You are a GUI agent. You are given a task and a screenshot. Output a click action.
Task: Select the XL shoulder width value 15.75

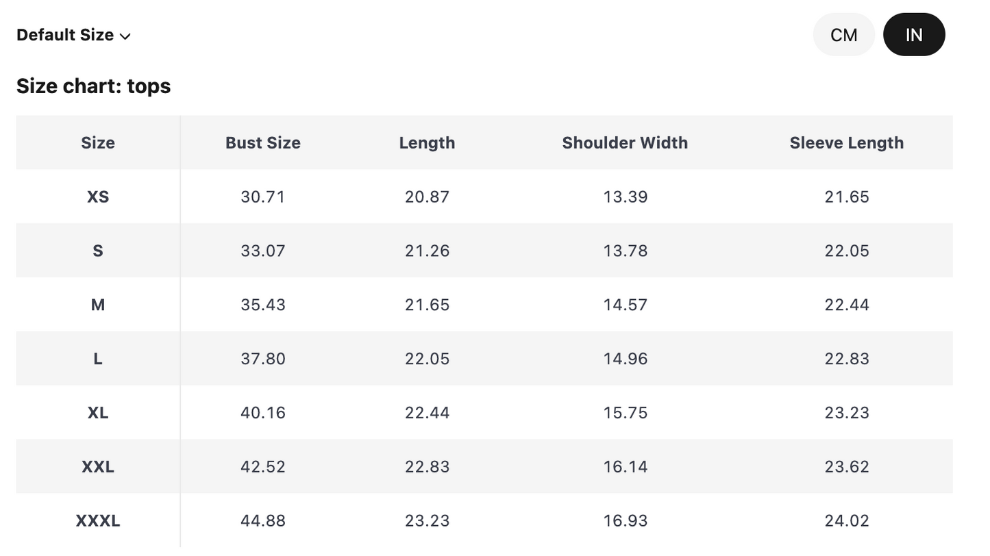(x=625, y=413)
